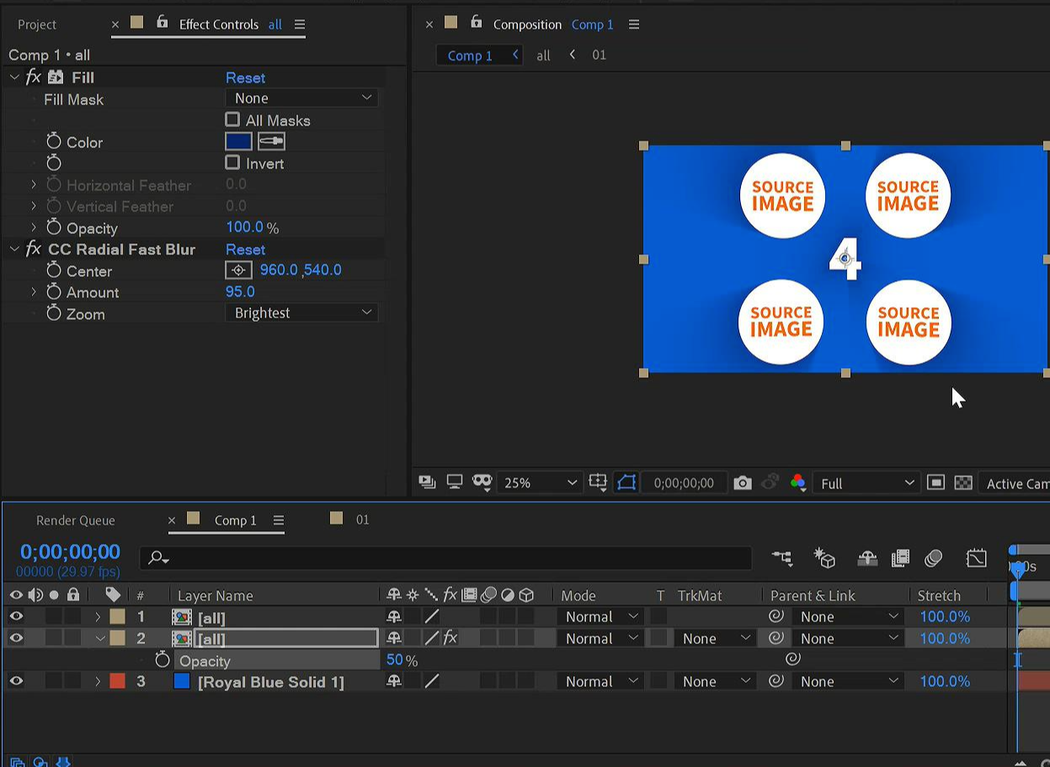This screenshot has height=767, width=1050.
Task: Toggle the Color property stopwatch
Action: pos(54,141)
